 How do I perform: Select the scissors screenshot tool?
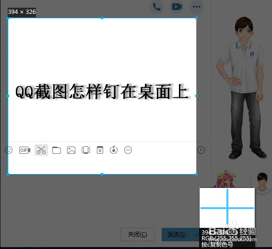41,150
